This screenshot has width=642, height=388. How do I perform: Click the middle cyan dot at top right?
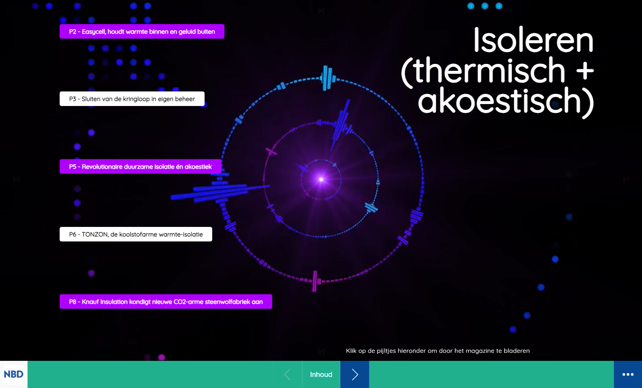click(485, 6)
